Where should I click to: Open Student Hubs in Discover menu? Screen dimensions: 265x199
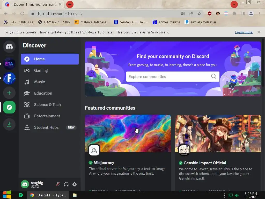click(50, 127)
